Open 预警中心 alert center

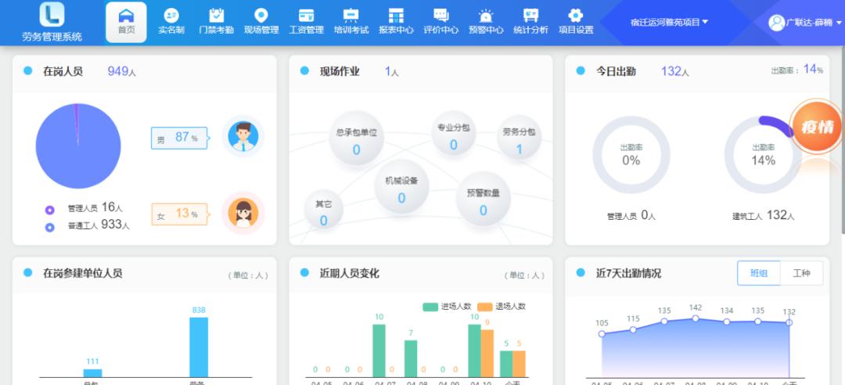[x=486, y=22]
